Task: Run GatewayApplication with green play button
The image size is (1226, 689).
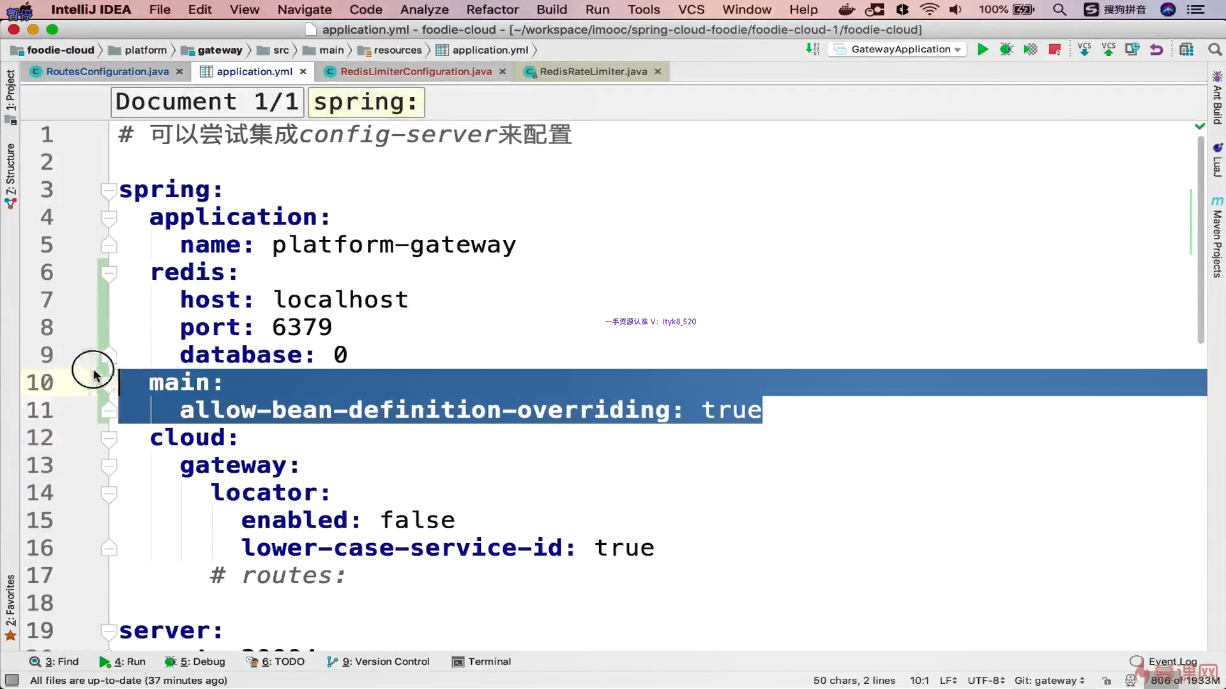Action: click(x=983, y=50)
